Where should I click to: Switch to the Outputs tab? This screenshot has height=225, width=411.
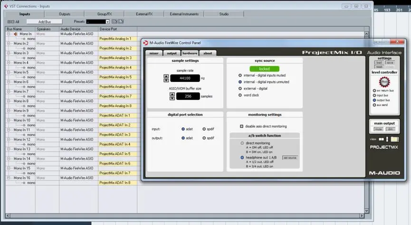[x=65, y=14]
